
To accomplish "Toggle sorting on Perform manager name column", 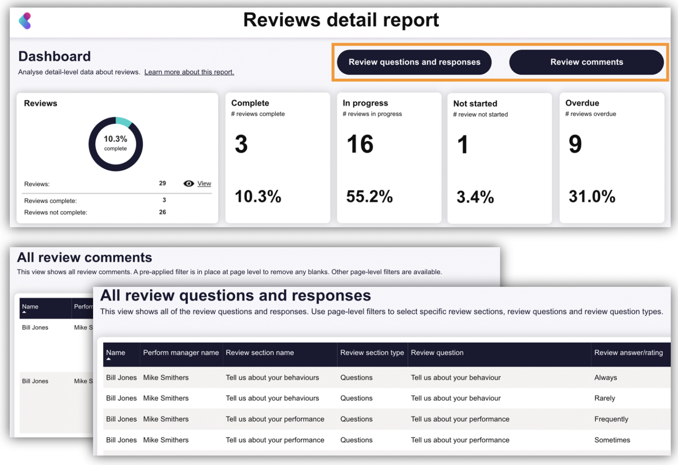I will tap(181, 352).
